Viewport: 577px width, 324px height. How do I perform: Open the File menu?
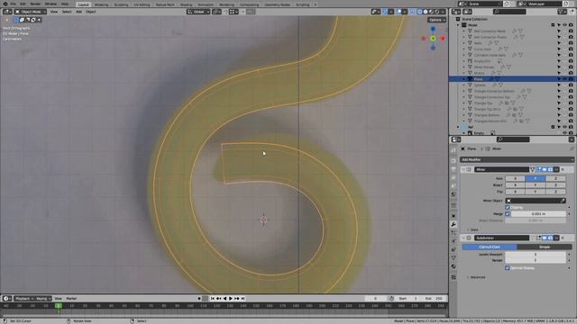pyautogui.click(x=14, y=4)
